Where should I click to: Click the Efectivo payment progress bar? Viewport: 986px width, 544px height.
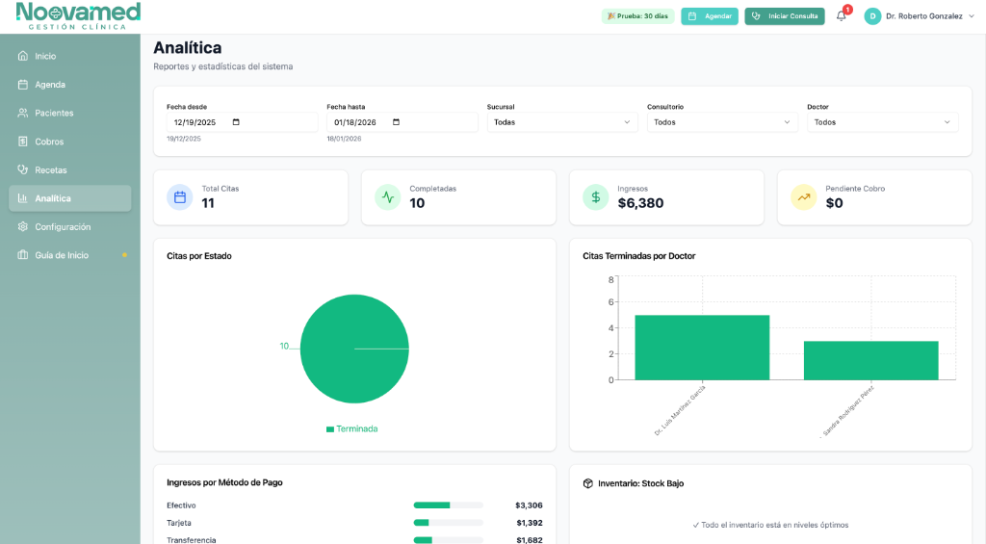(x=449, y=505)
